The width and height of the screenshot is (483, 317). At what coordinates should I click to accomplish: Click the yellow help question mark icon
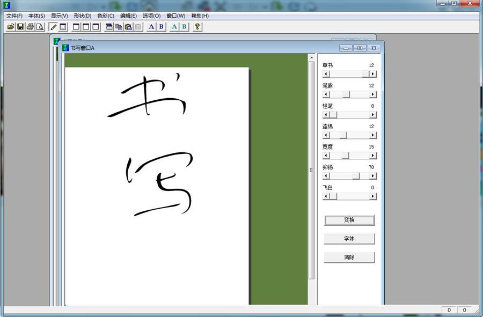coord(197,27)
